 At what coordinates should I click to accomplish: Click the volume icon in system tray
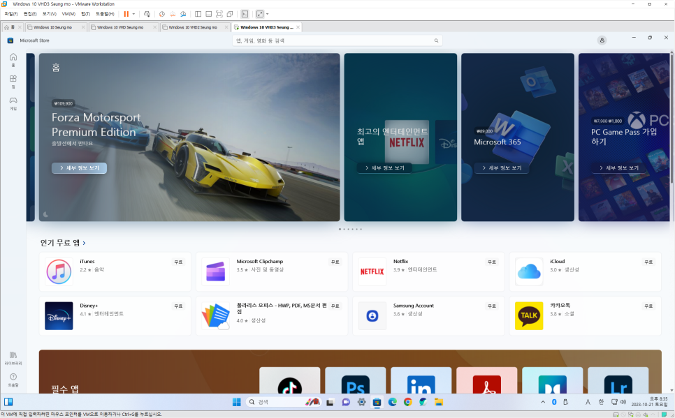(x=623, y=402)
